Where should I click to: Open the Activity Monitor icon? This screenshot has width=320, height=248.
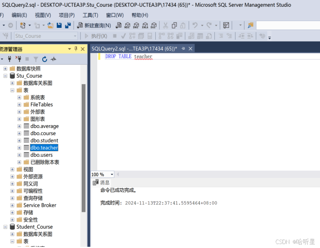53,59
